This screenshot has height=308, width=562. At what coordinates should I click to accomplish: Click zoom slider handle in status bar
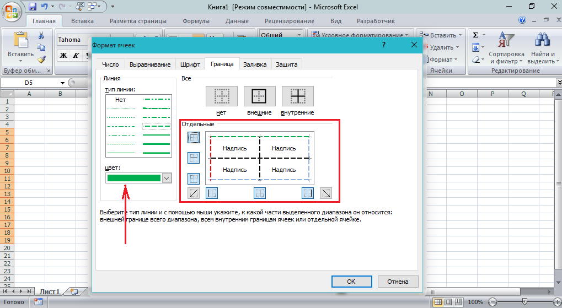[524, 301]
